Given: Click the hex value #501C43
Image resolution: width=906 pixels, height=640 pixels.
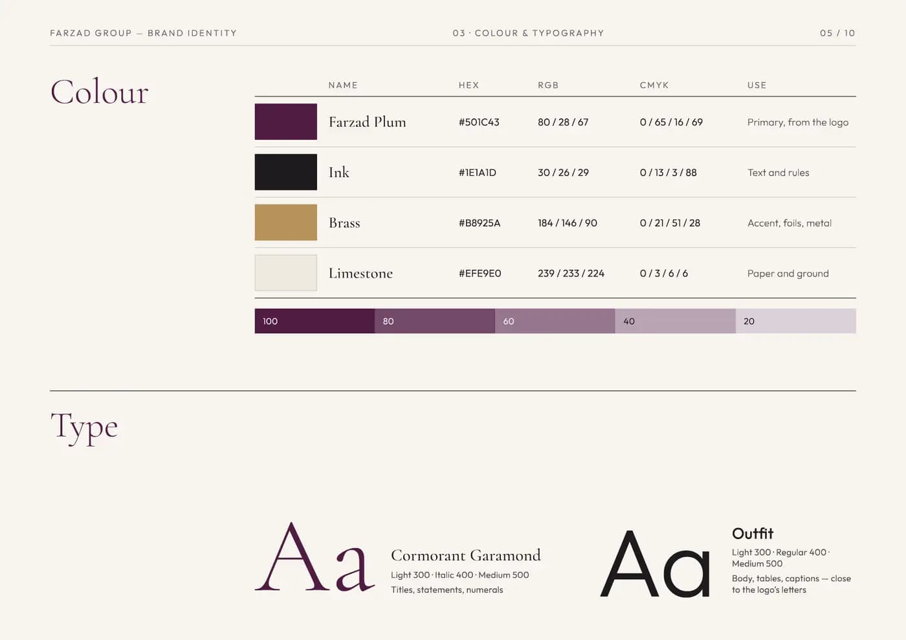Looking at the screenshot, I should click(479, 122).
